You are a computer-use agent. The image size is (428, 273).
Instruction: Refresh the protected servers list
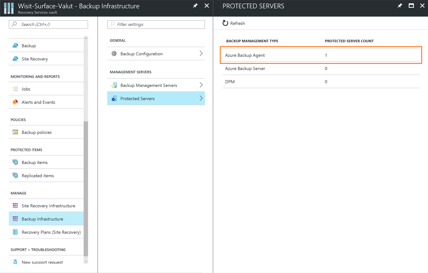pyautogui.click(x=233, y=23)
